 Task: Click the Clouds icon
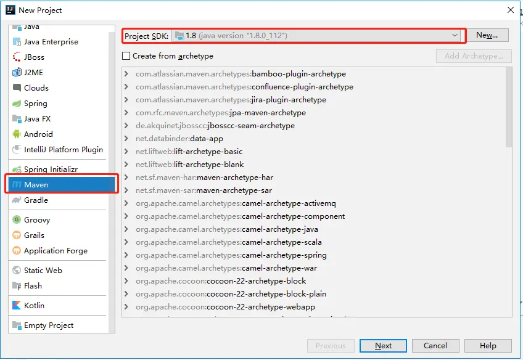(17, 88)
